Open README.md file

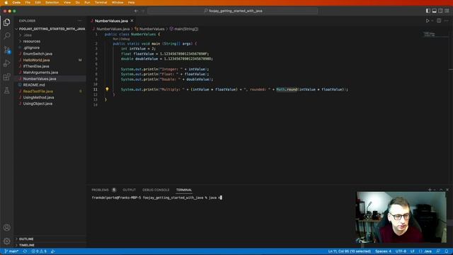(50, 85)
